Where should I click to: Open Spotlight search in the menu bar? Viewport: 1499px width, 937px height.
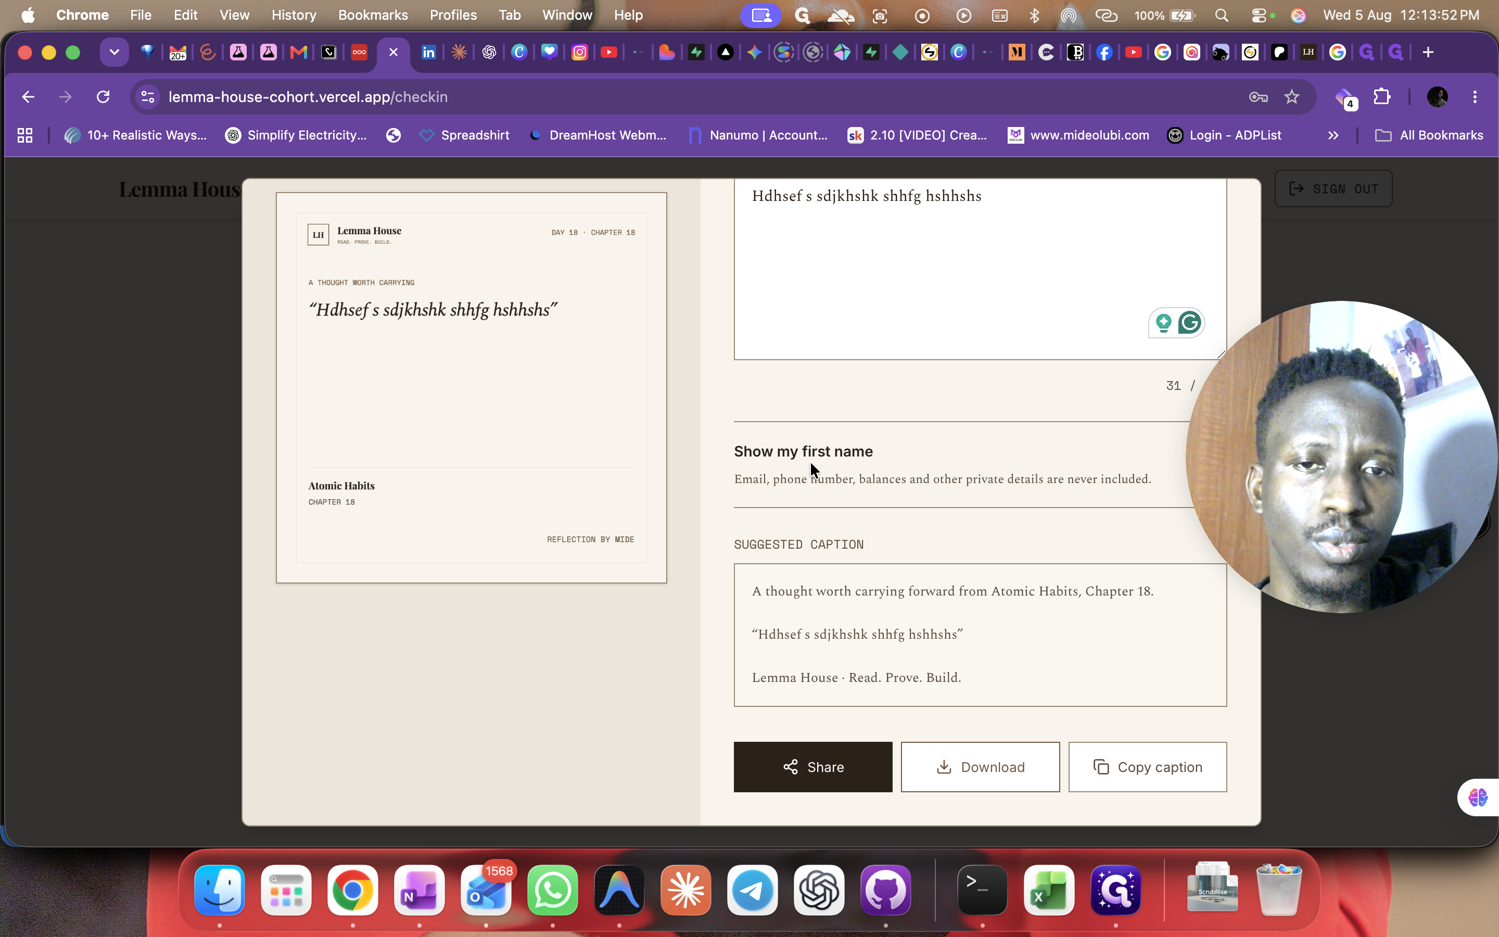coord(1222,15)
